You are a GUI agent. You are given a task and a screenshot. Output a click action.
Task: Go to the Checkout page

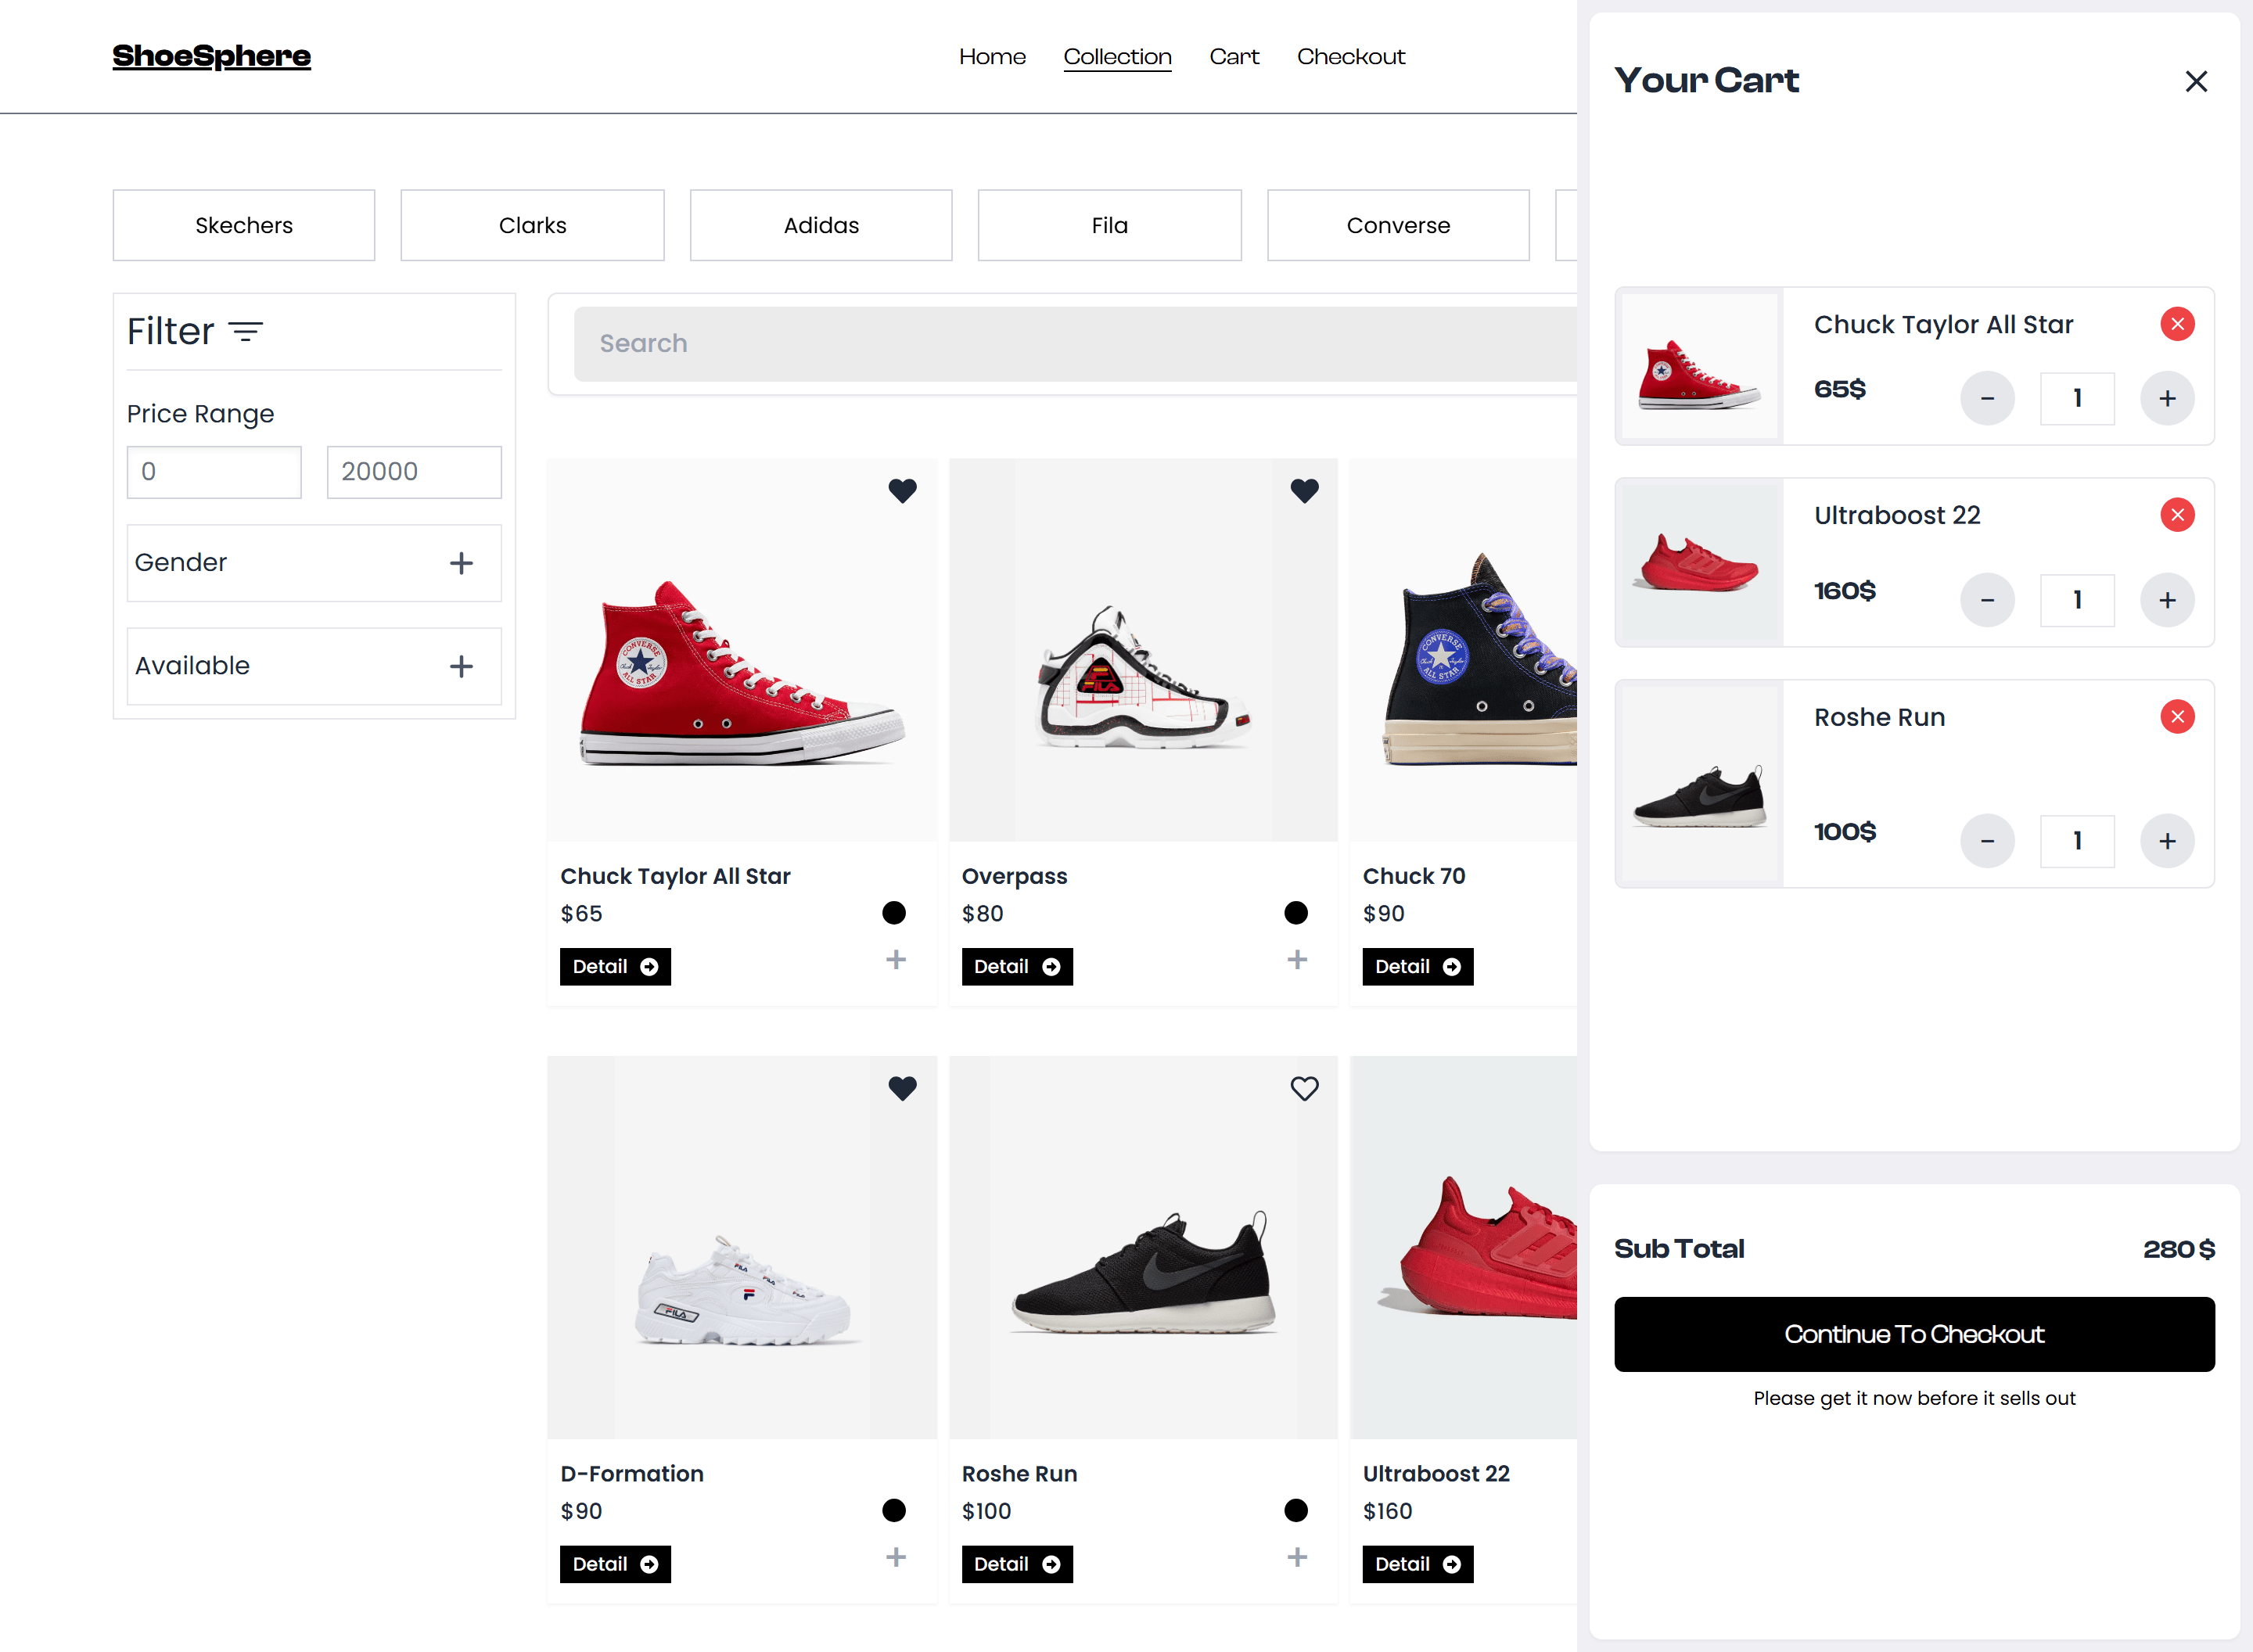pyautogui.click(x=1351, y=57)
